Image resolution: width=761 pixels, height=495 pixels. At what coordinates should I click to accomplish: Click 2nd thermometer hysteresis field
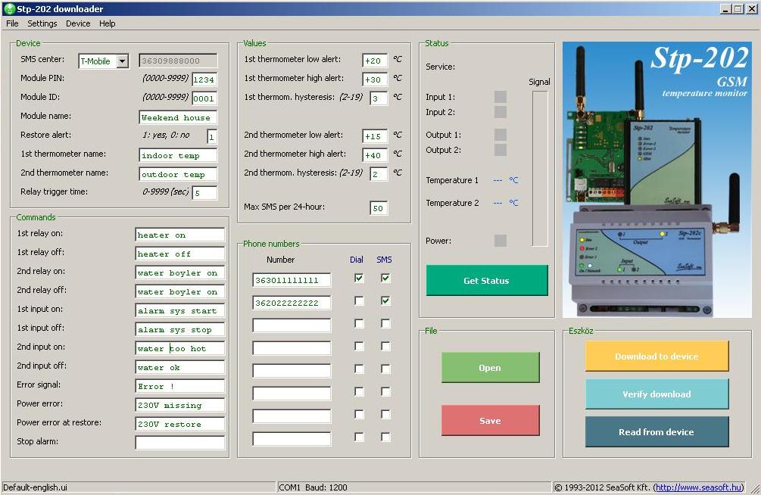point(379,174)
